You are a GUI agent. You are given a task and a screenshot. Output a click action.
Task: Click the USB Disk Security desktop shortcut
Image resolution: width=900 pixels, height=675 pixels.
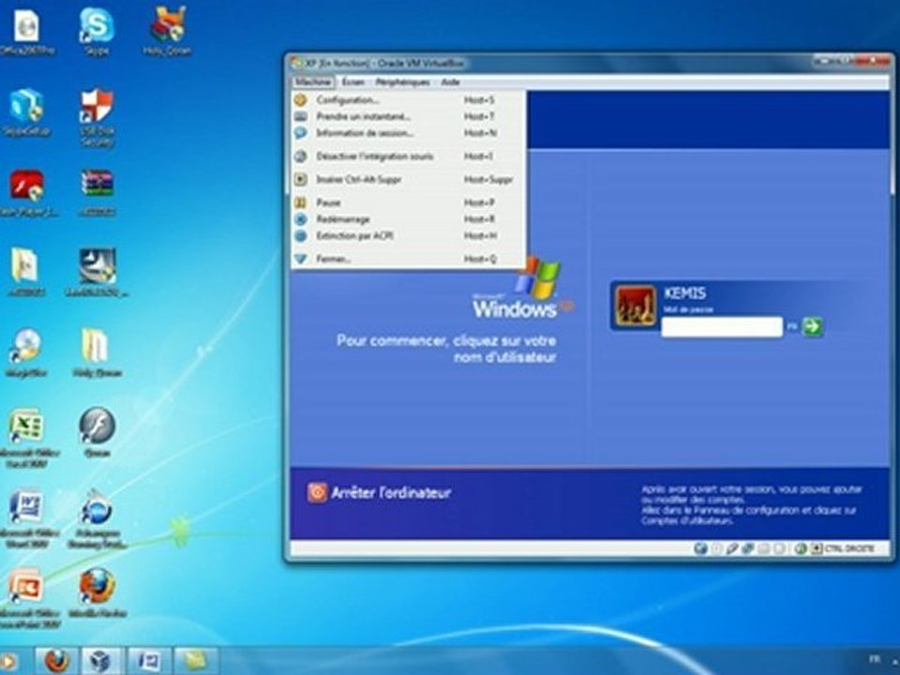97,116
